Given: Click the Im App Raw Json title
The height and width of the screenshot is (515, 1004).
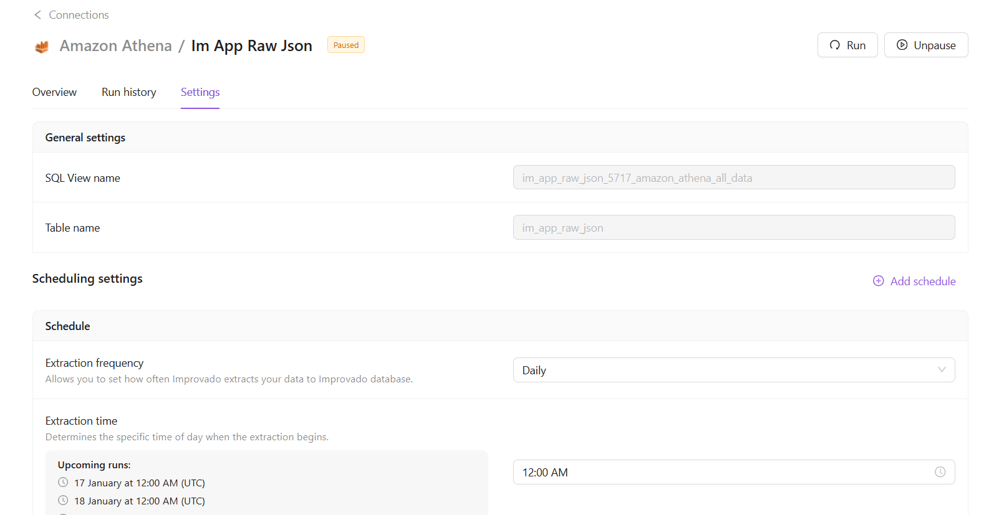Looking at the screenshot, I should click(x=251, y=46).
